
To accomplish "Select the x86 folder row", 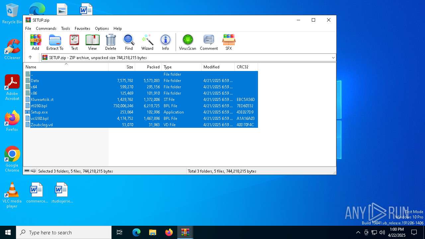I will point(141,93).
